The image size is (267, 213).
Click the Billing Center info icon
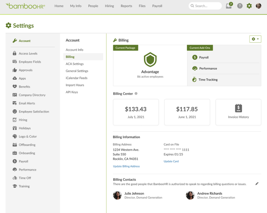(x=136, y=94)
